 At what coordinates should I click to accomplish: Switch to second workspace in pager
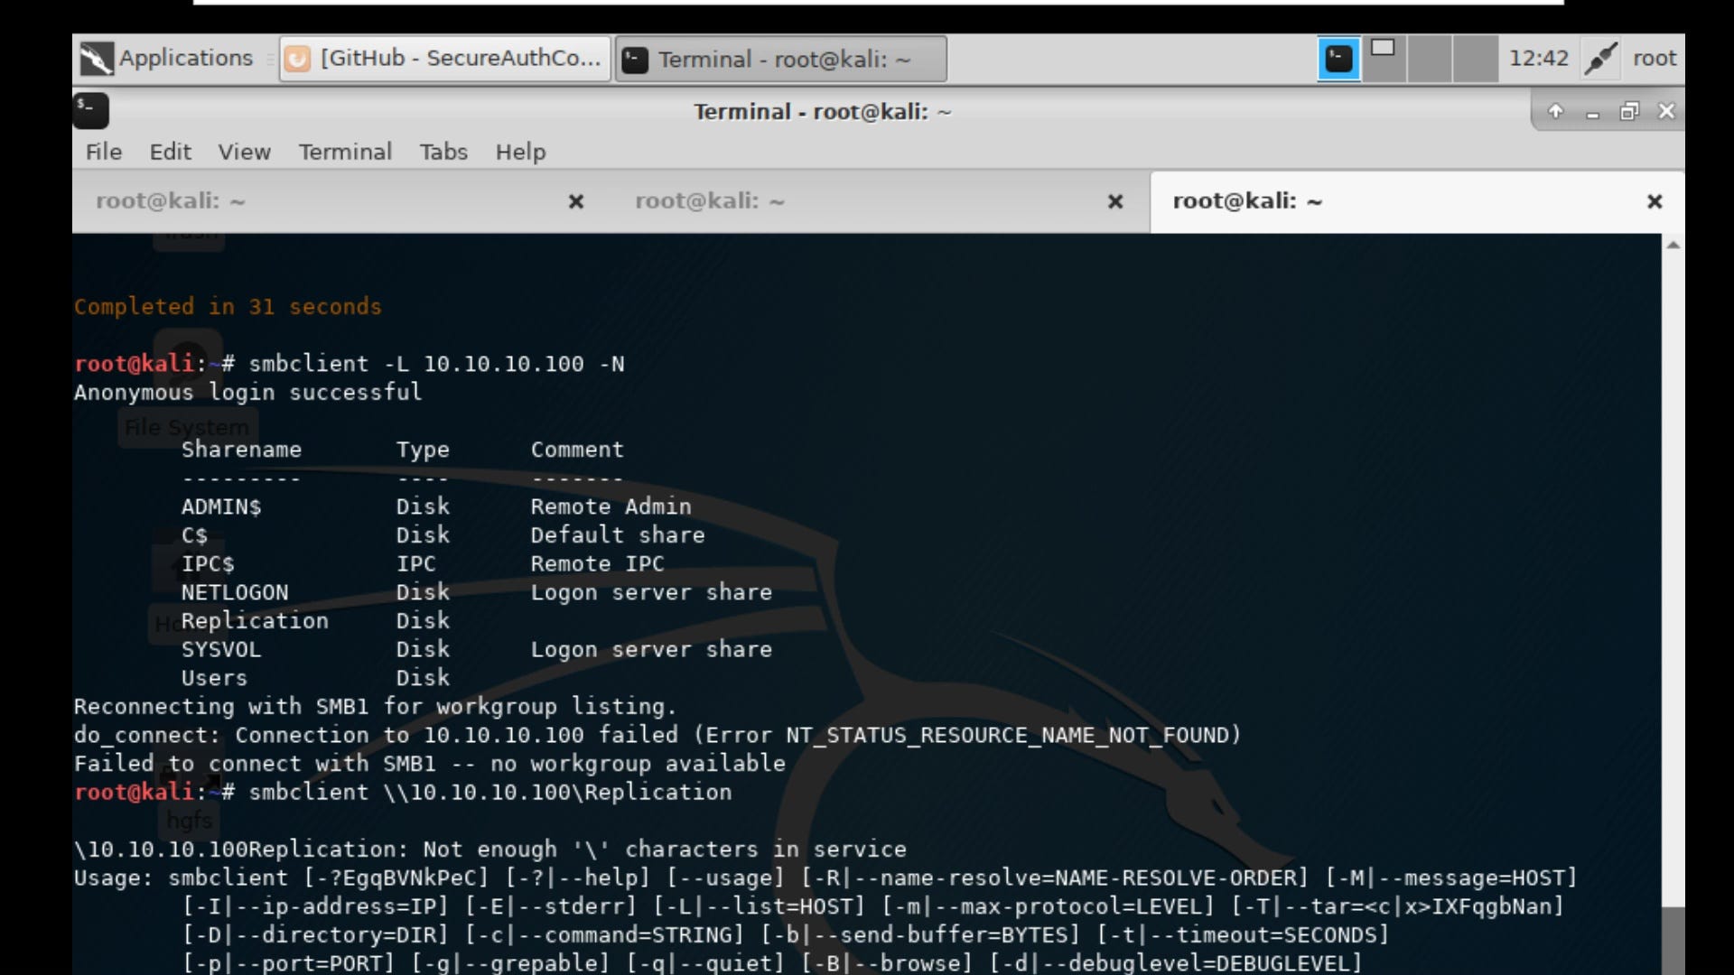point(1384,59)
